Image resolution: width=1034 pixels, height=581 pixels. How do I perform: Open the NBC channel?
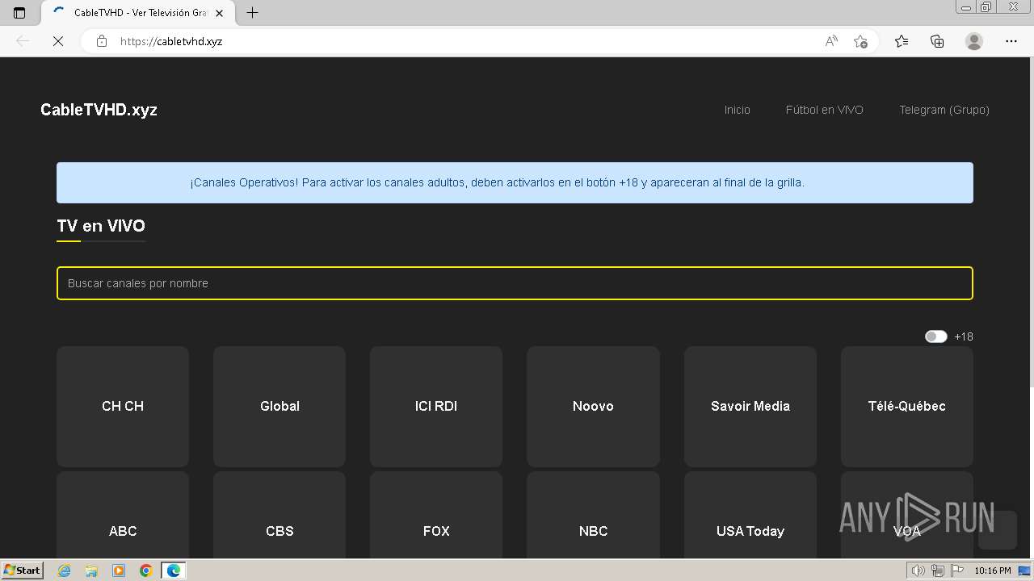coord(593,516)
